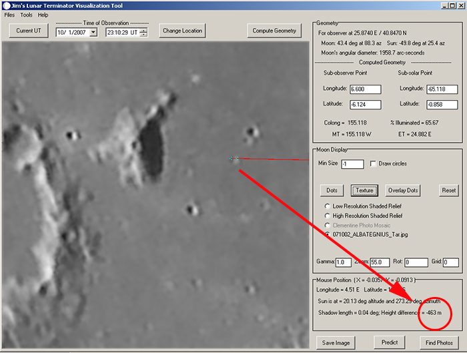Click the Predict button
This screenshot has height=353, width=467.
pos(390,342)
